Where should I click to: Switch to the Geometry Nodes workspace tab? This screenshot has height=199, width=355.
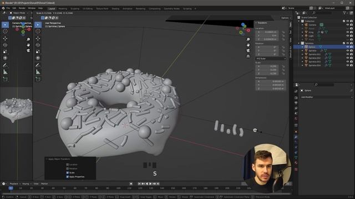(171, 9)
